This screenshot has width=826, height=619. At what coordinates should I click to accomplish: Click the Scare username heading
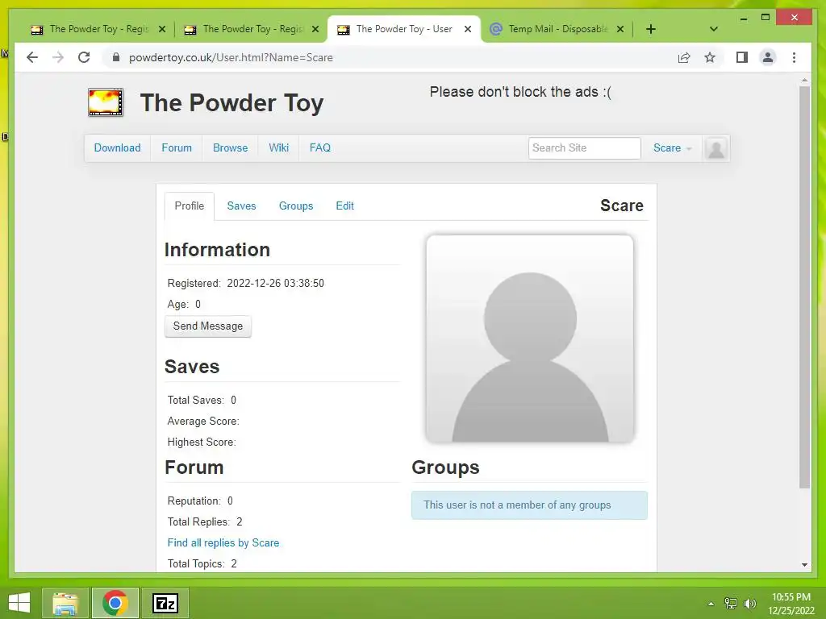click(x=622, y=206)
